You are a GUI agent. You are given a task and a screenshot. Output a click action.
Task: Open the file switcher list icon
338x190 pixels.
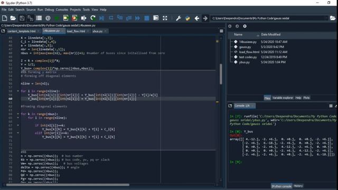(39, 18)
